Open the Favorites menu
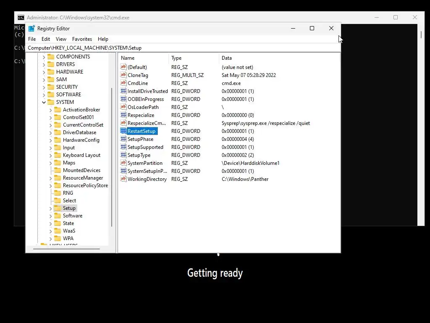 82,39
